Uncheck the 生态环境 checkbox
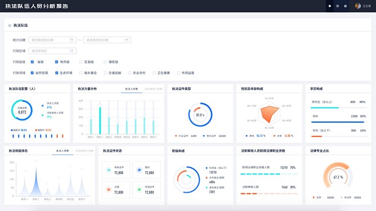 tap(57, 73)
